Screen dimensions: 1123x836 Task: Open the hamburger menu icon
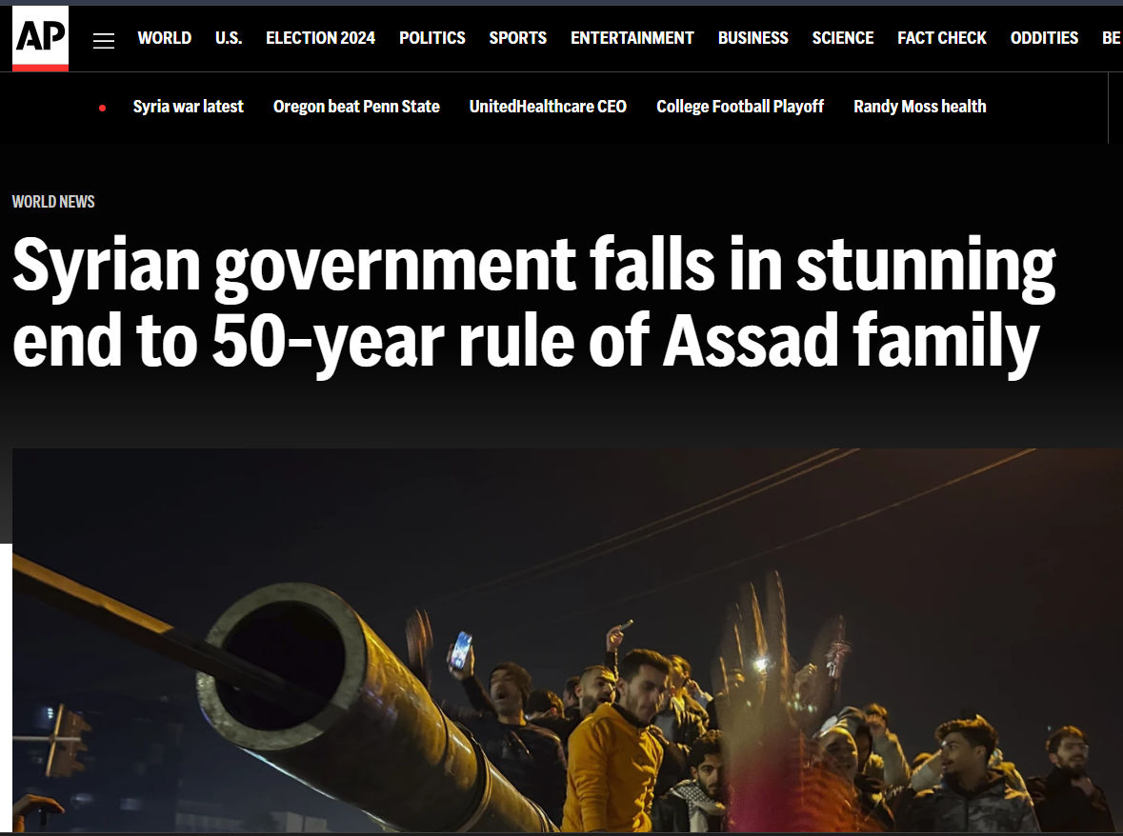pos(104,41)
